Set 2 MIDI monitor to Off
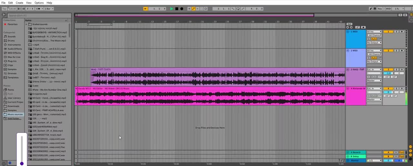 point(380,58)
